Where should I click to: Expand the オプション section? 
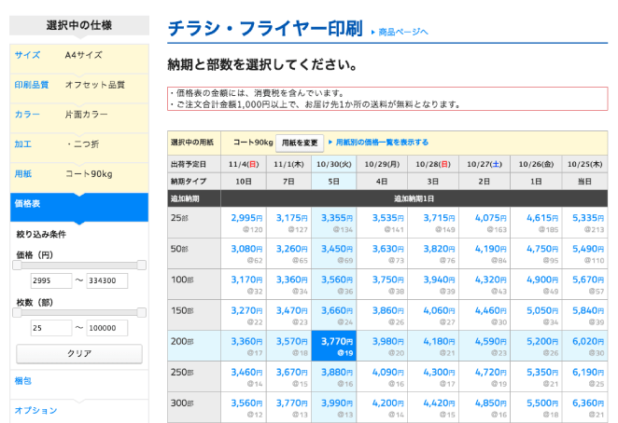pyautogui.click(x=78, y=410)
